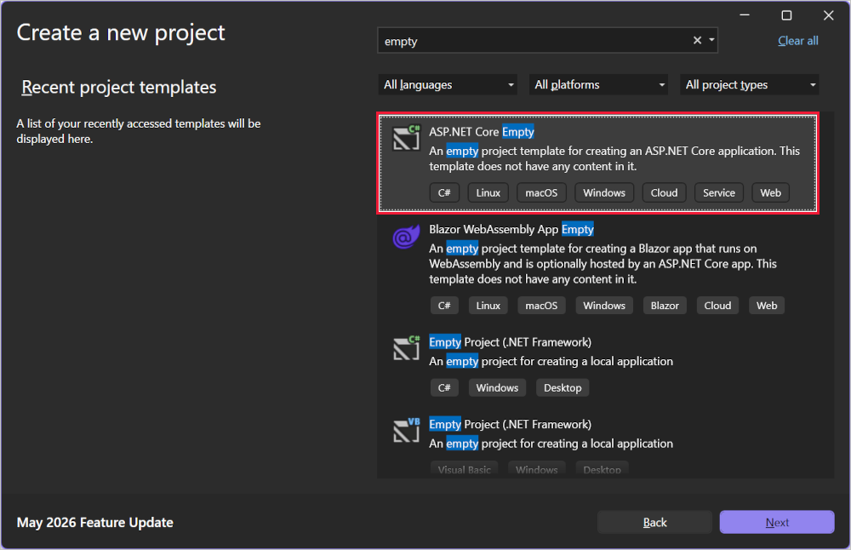
Task: Click the May 2026 Feature Update label
Action: point(95,522)
